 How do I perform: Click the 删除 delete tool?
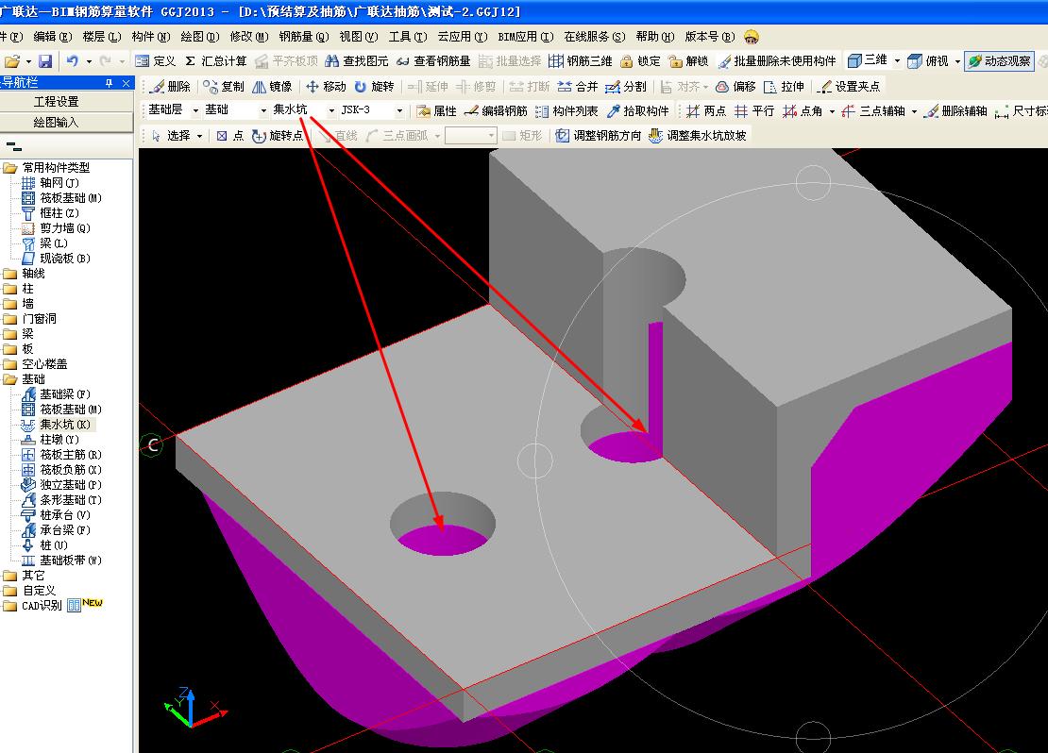point(171,87)
